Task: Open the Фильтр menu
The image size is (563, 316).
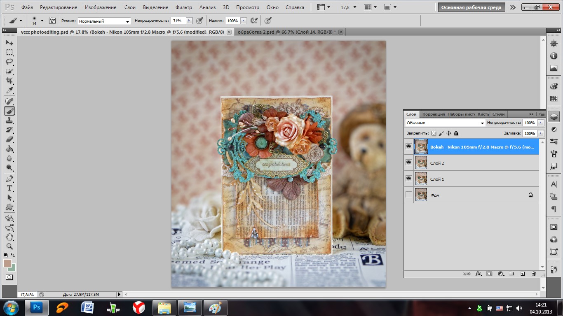Action: (x=184, y=7)
